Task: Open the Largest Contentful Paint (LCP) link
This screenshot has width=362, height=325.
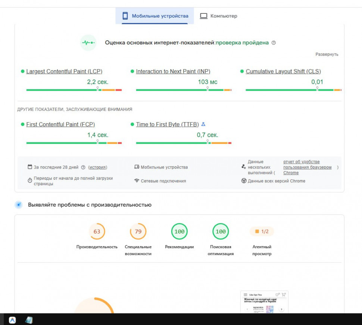Action: point(64,71)
